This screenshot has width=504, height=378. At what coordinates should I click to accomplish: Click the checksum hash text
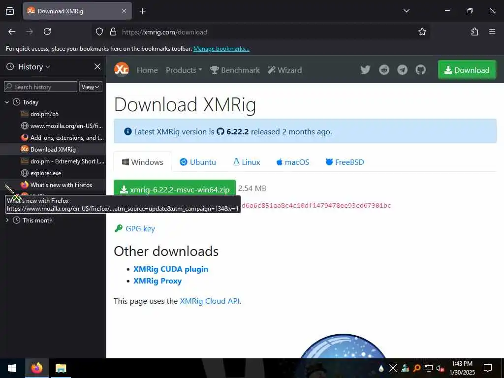tap(316, 206)
